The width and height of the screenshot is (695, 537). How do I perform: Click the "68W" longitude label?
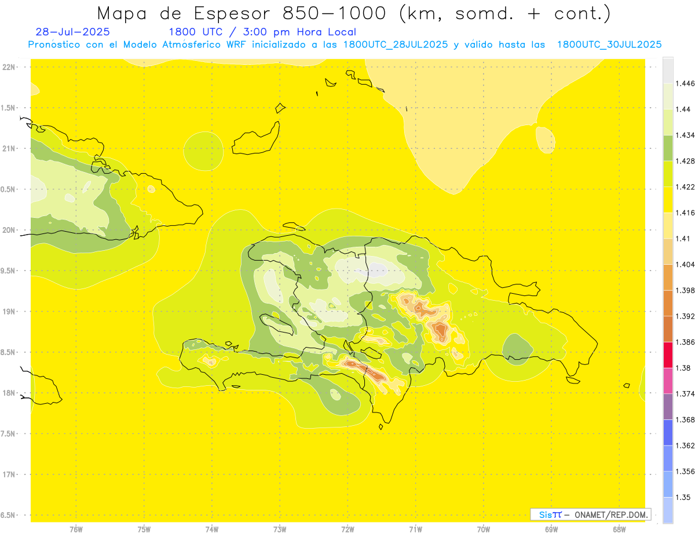(619, 529)
